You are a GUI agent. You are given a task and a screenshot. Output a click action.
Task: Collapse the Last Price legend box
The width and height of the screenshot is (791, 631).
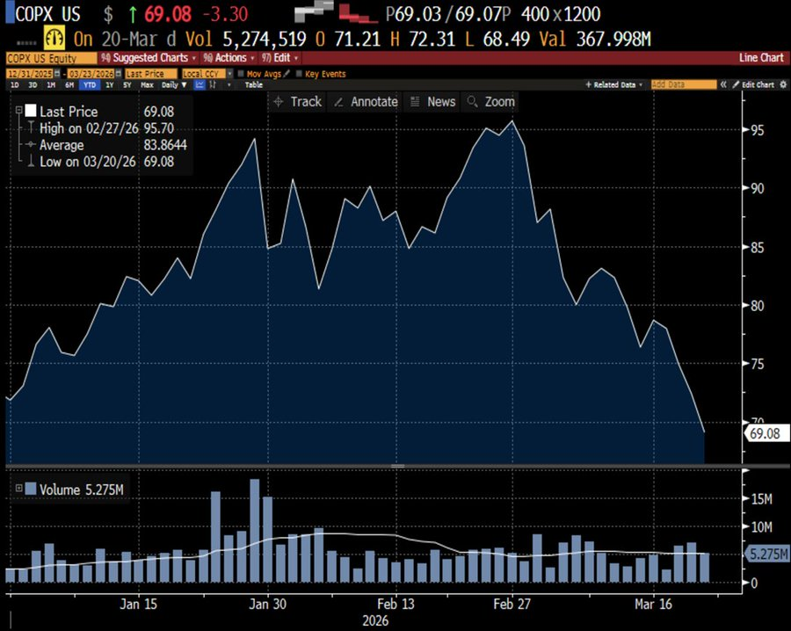[18, 110]
